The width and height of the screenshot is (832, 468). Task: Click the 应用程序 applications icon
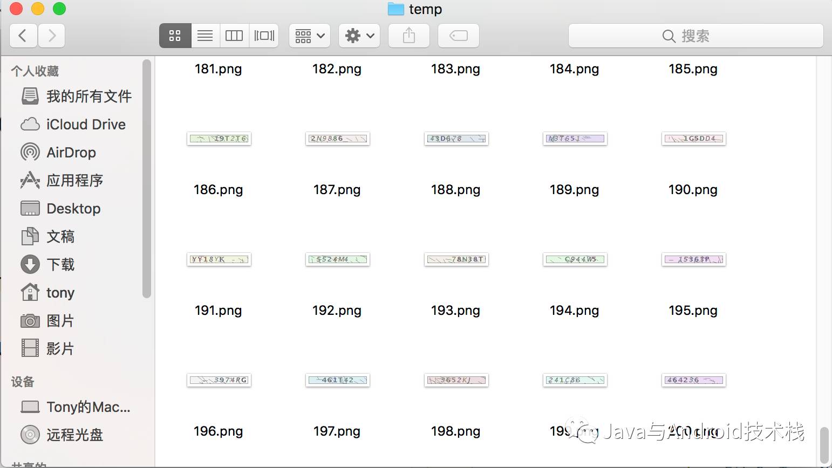pyautogui.click(x=30, y=181)
